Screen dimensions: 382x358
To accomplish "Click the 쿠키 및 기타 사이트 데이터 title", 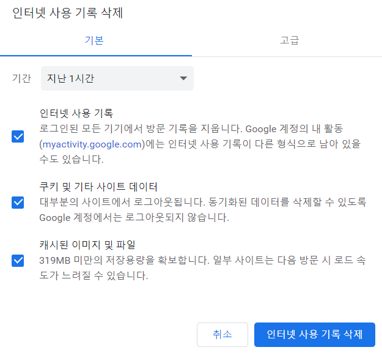I will (x=98, y=187).
